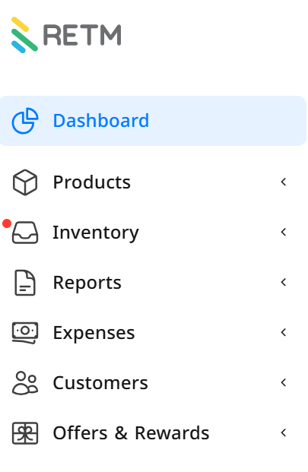
Task: Expand the Inventory submenu chevron
Action: 284,232
